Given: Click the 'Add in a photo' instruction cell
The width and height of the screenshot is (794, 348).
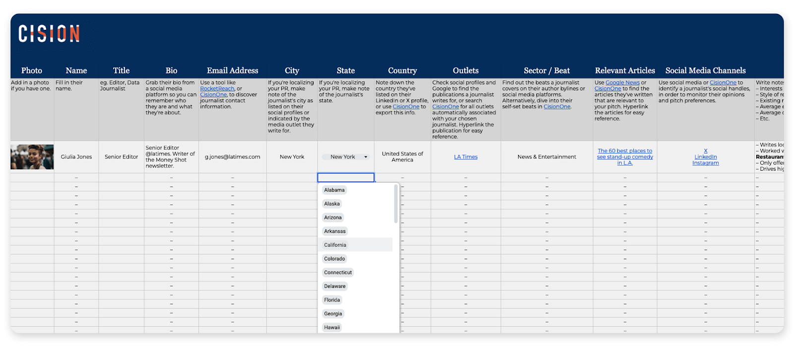Looking at the screenshot, I should coord(32,109).
